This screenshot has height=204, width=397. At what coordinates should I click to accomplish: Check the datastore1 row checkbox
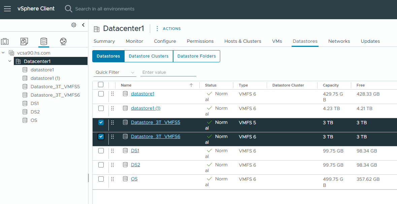[101, 94]
